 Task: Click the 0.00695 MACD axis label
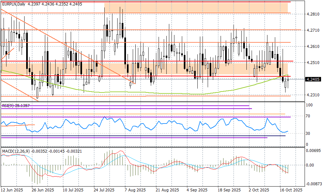[313, 151]
